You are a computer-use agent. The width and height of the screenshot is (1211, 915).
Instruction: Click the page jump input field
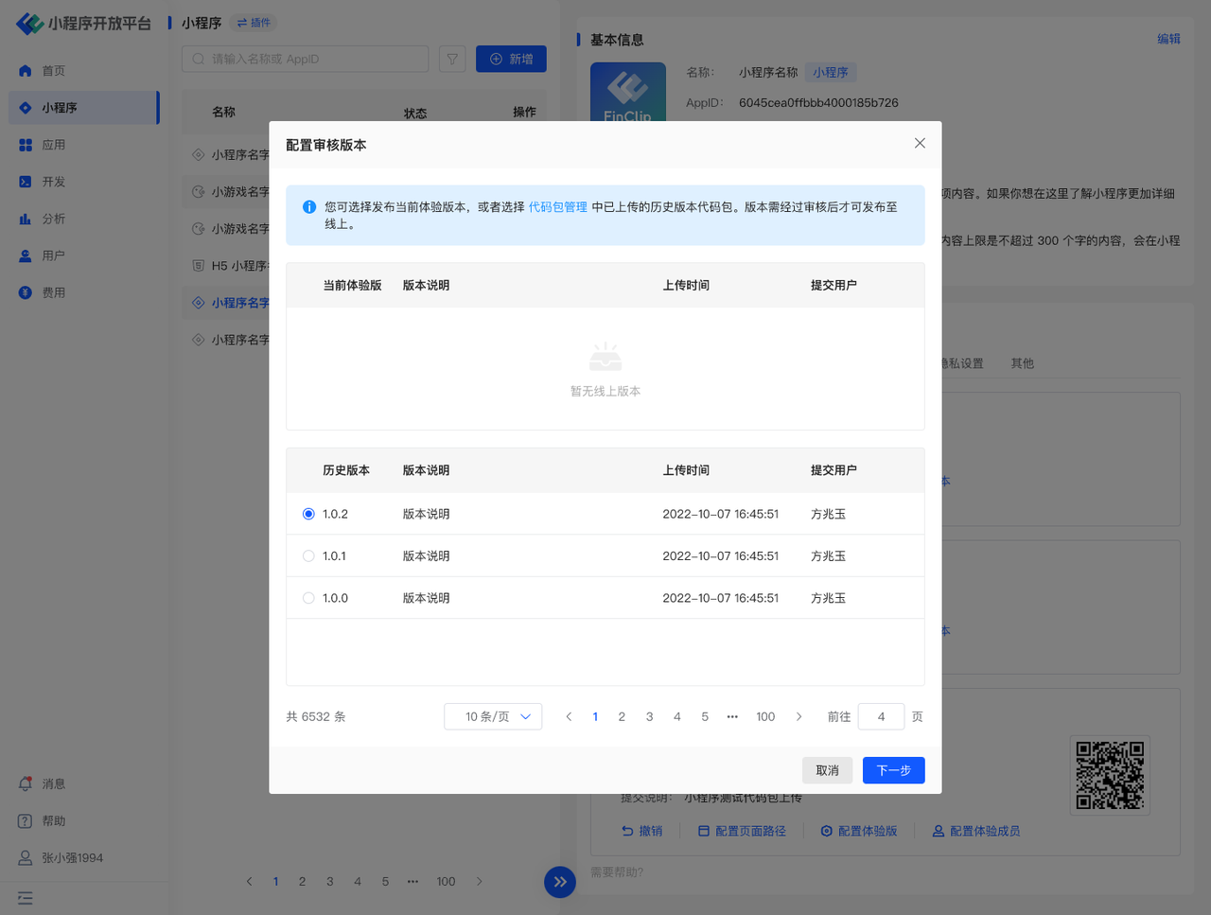[881, 716]
